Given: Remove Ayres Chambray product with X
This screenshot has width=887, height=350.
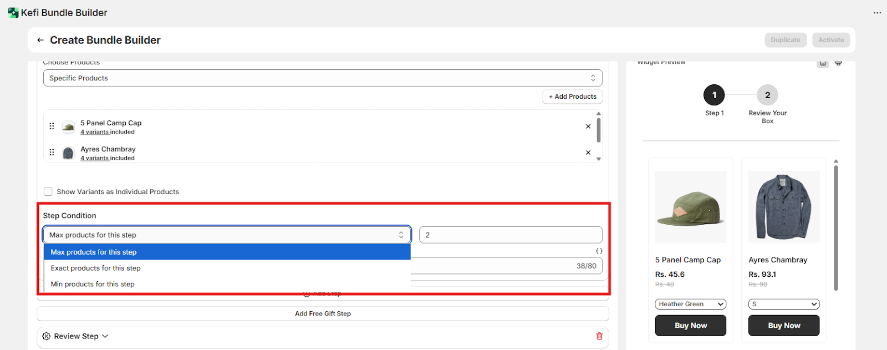Looking at the screenshot, I should (x=588, y=153).
